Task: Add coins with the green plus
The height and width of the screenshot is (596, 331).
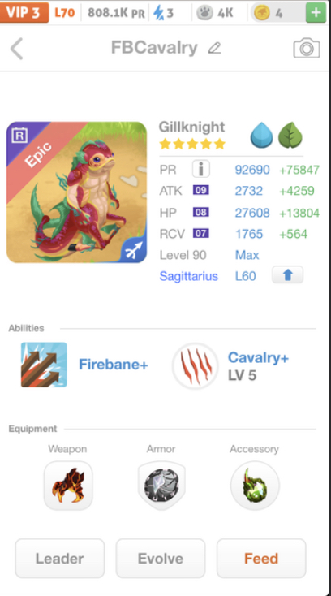Action: click(x=316, y=12)
